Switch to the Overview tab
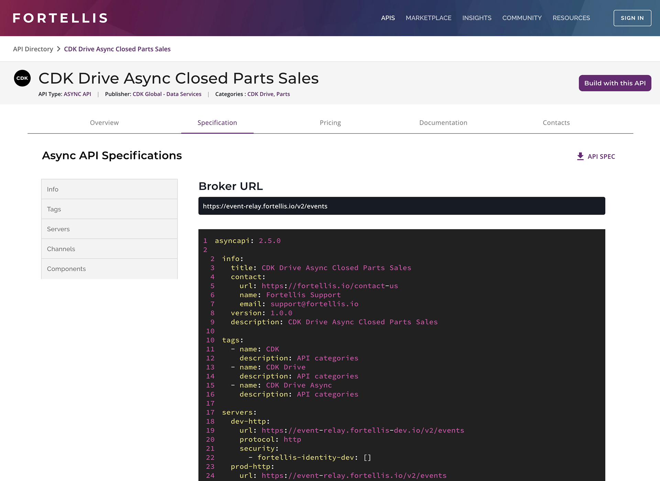 [x=104, y=123]
